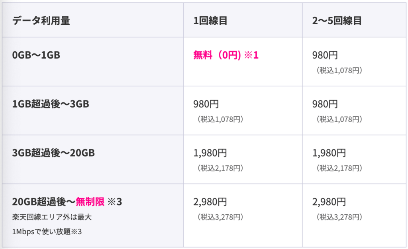Click the 0GB〜1GB row label
Screen dimensions: 408x249
click(x=36, y=55)
